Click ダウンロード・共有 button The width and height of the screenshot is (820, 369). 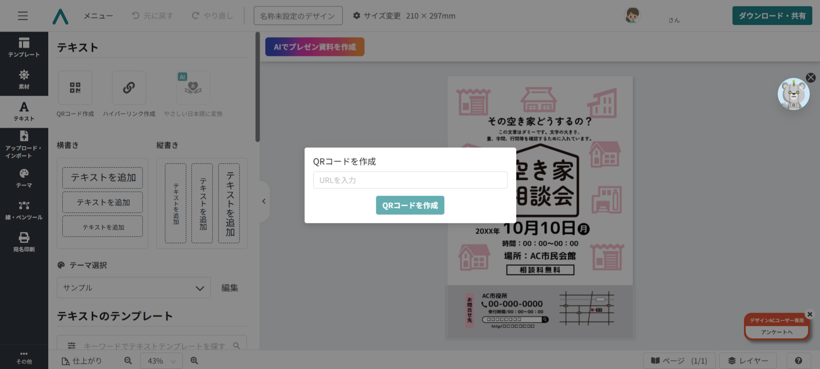click(x=772, y=16)
